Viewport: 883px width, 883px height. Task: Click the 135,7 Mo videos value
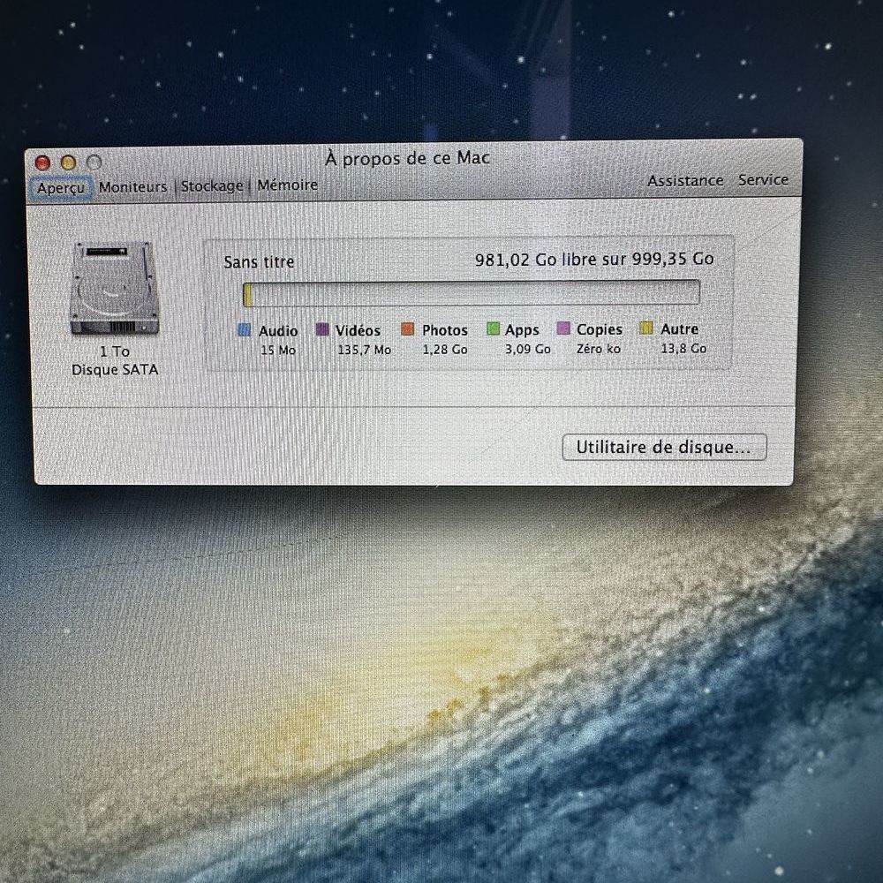pos(365,350)
